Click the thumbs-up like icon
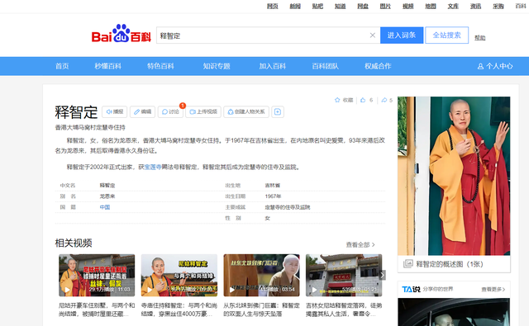529x326 pixels. (363, 100)
